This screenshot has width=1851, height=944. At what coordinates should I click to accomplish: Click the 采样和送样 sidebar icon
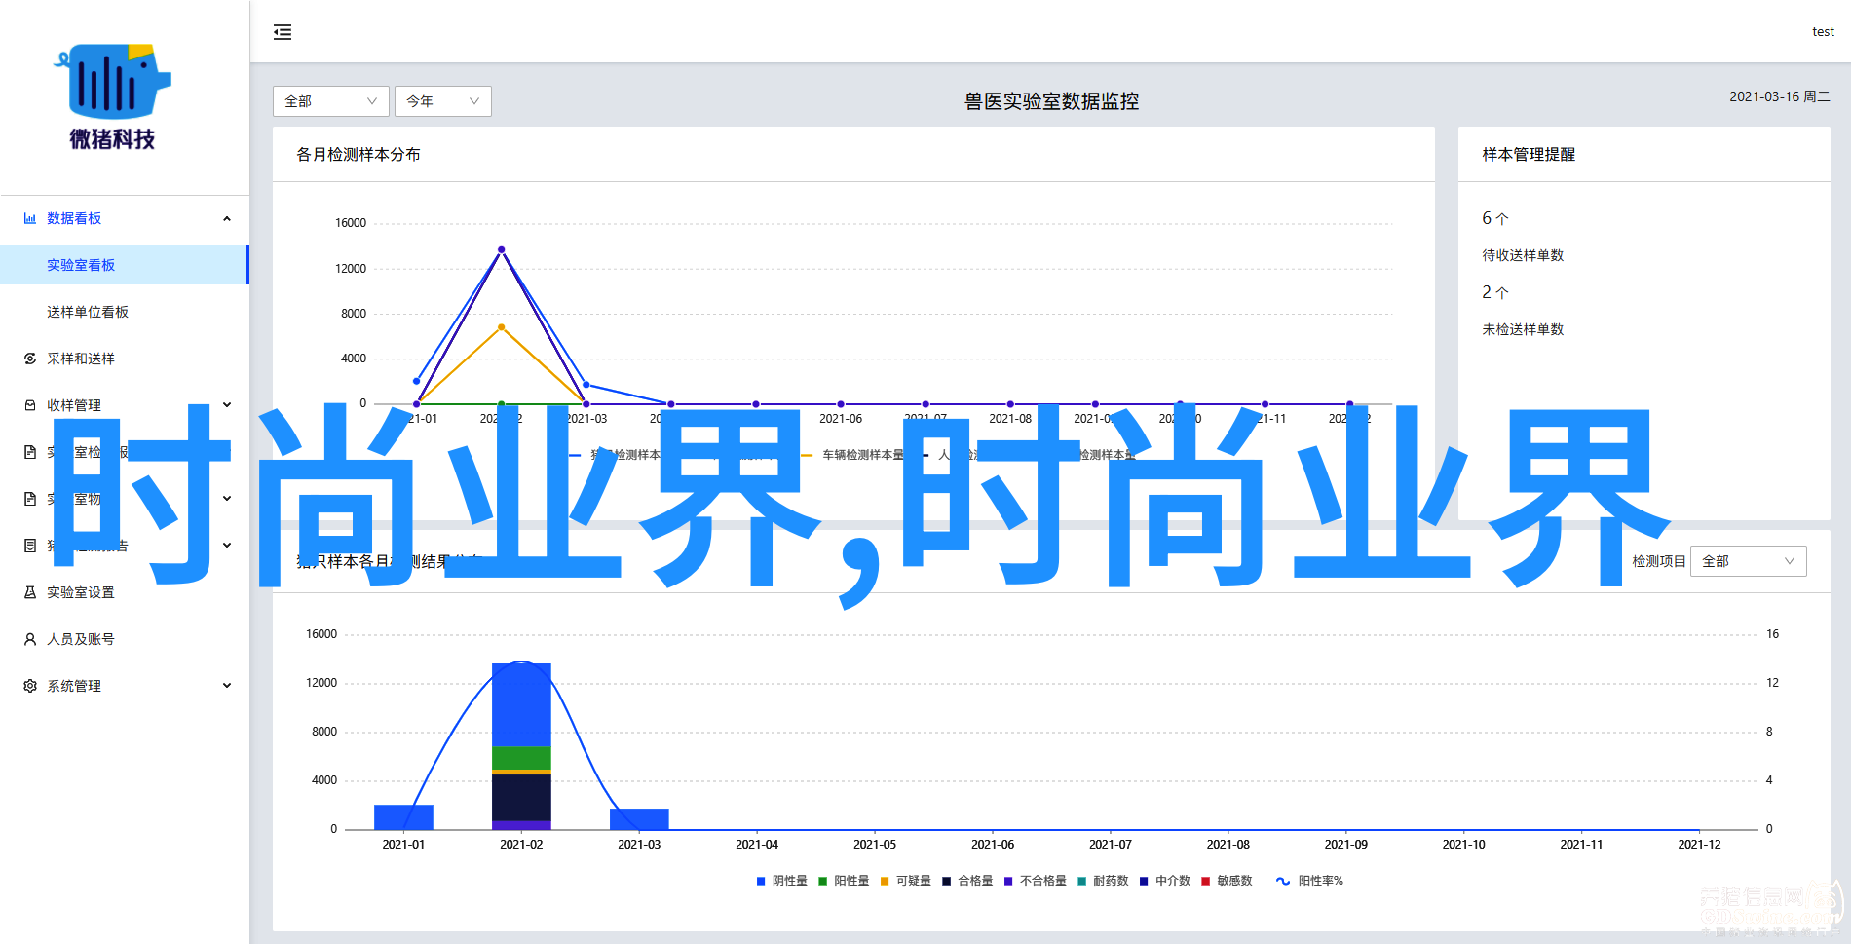coord(30,359)
